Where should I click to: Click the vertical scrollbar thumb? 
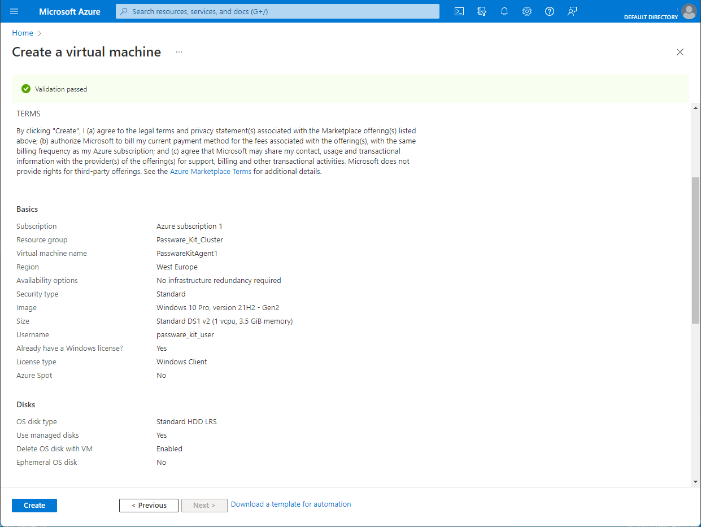(x=695, y=250)
